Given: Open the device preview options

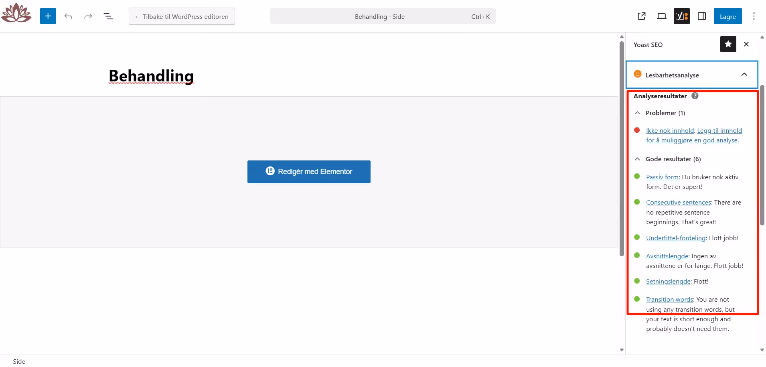Looking at the screenshot, I should pos(662,16).
